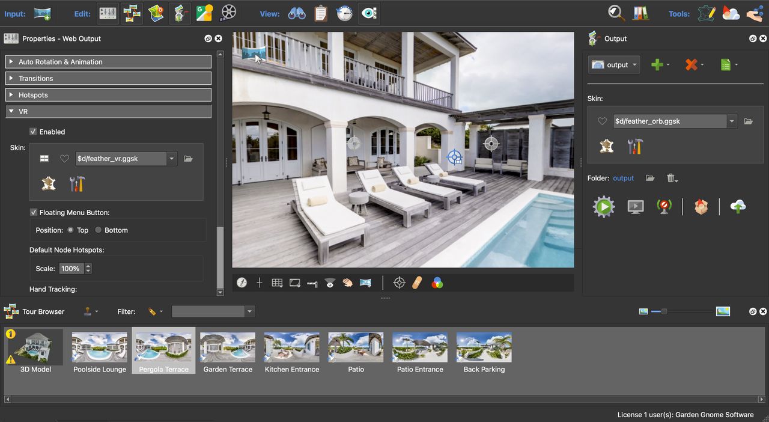Expand the Transitions section
Image resolution: width=769 pixels, height=422 pixels.
pyautogui.click(x=108, y=78)
